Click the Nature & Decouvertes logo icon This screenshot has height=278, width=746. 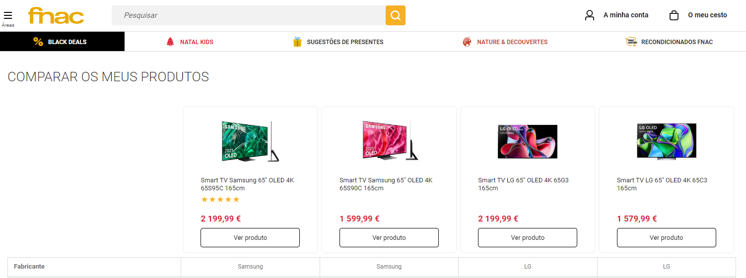[467, 42]
